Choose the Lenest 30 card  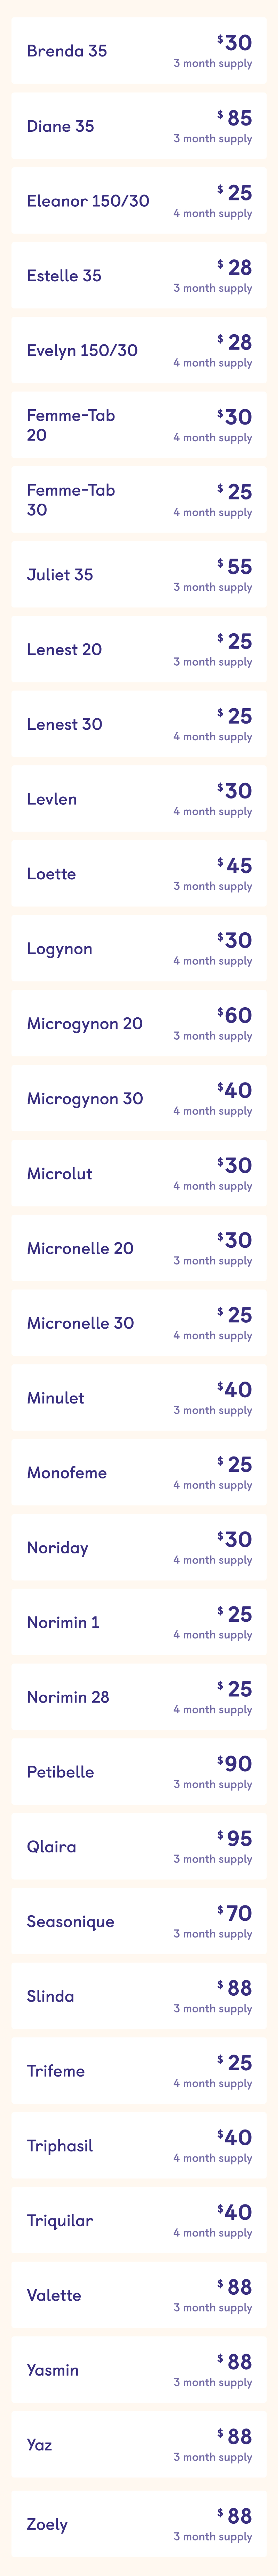coord(139,724)
